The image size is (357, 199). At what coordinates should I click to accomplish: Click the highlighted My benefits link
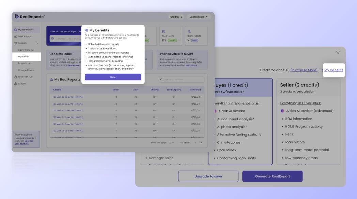pyautogui.click(x=333, y=70)
